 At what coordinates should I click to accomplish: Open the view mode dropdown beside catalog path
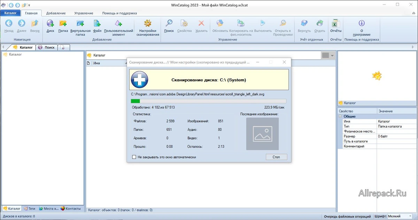pyautogui.click(x=332, y=56)
